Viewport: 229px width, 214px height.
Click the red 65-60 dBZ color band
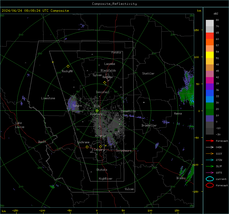210,36
